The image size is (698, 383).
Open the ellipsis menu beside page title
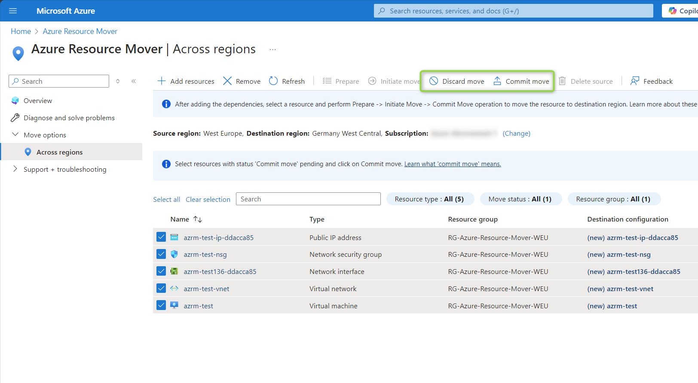[x=272, y=49]
